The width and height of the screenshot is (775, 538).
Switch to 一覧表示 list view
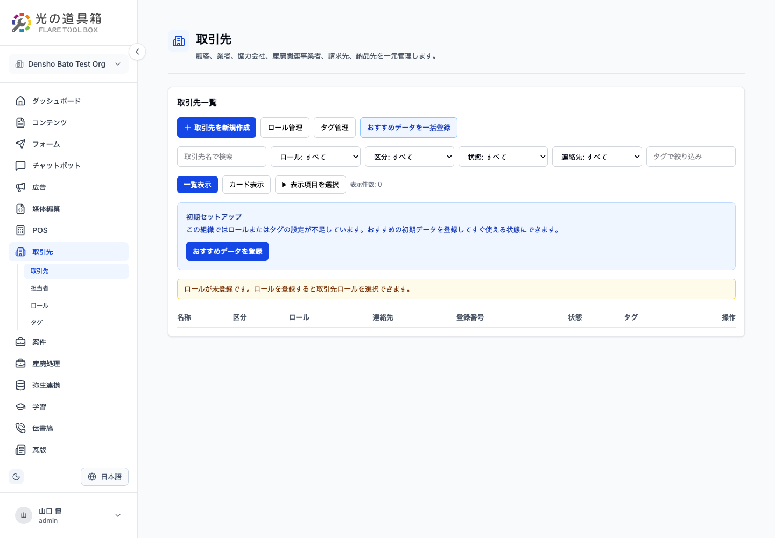coord(198,185)
